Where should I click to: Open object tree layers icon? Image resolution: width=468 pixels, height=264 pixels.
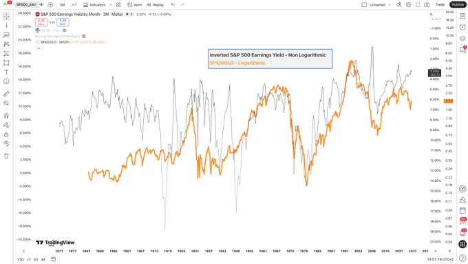[462, 39]
